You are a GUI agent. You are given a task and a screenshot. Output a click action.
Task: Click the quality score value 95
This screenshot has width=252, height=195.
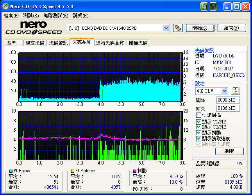tap(239, 163)
